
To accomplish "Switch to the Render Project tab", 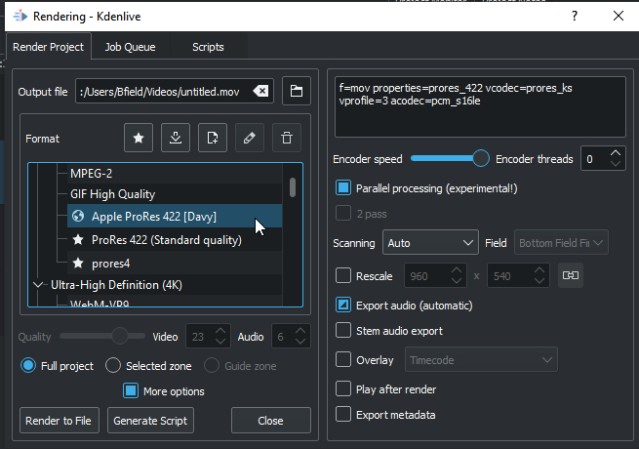I will tap(48, 47).
